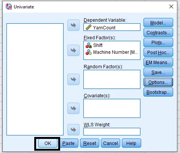This screenshot has width=180, height=153.
Task: Click the arrow button beside Dependent Variable
Action: click(73, 25)
